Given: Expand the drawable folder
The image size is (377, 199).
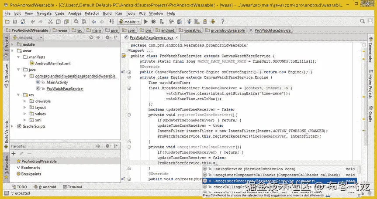Looking at the screenshot, I should 25,101.
